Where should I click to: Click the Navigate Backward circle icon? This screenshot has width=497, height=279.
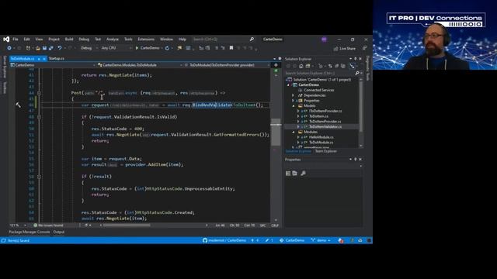pyautogui.click(x=9, y=48)
